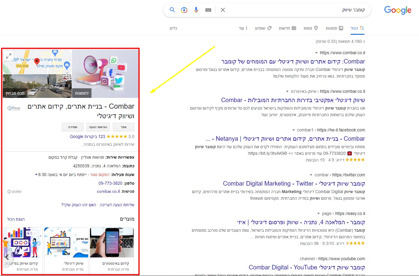
Task: Click the red map pin on the map
Action: click(x=37, y=62)
